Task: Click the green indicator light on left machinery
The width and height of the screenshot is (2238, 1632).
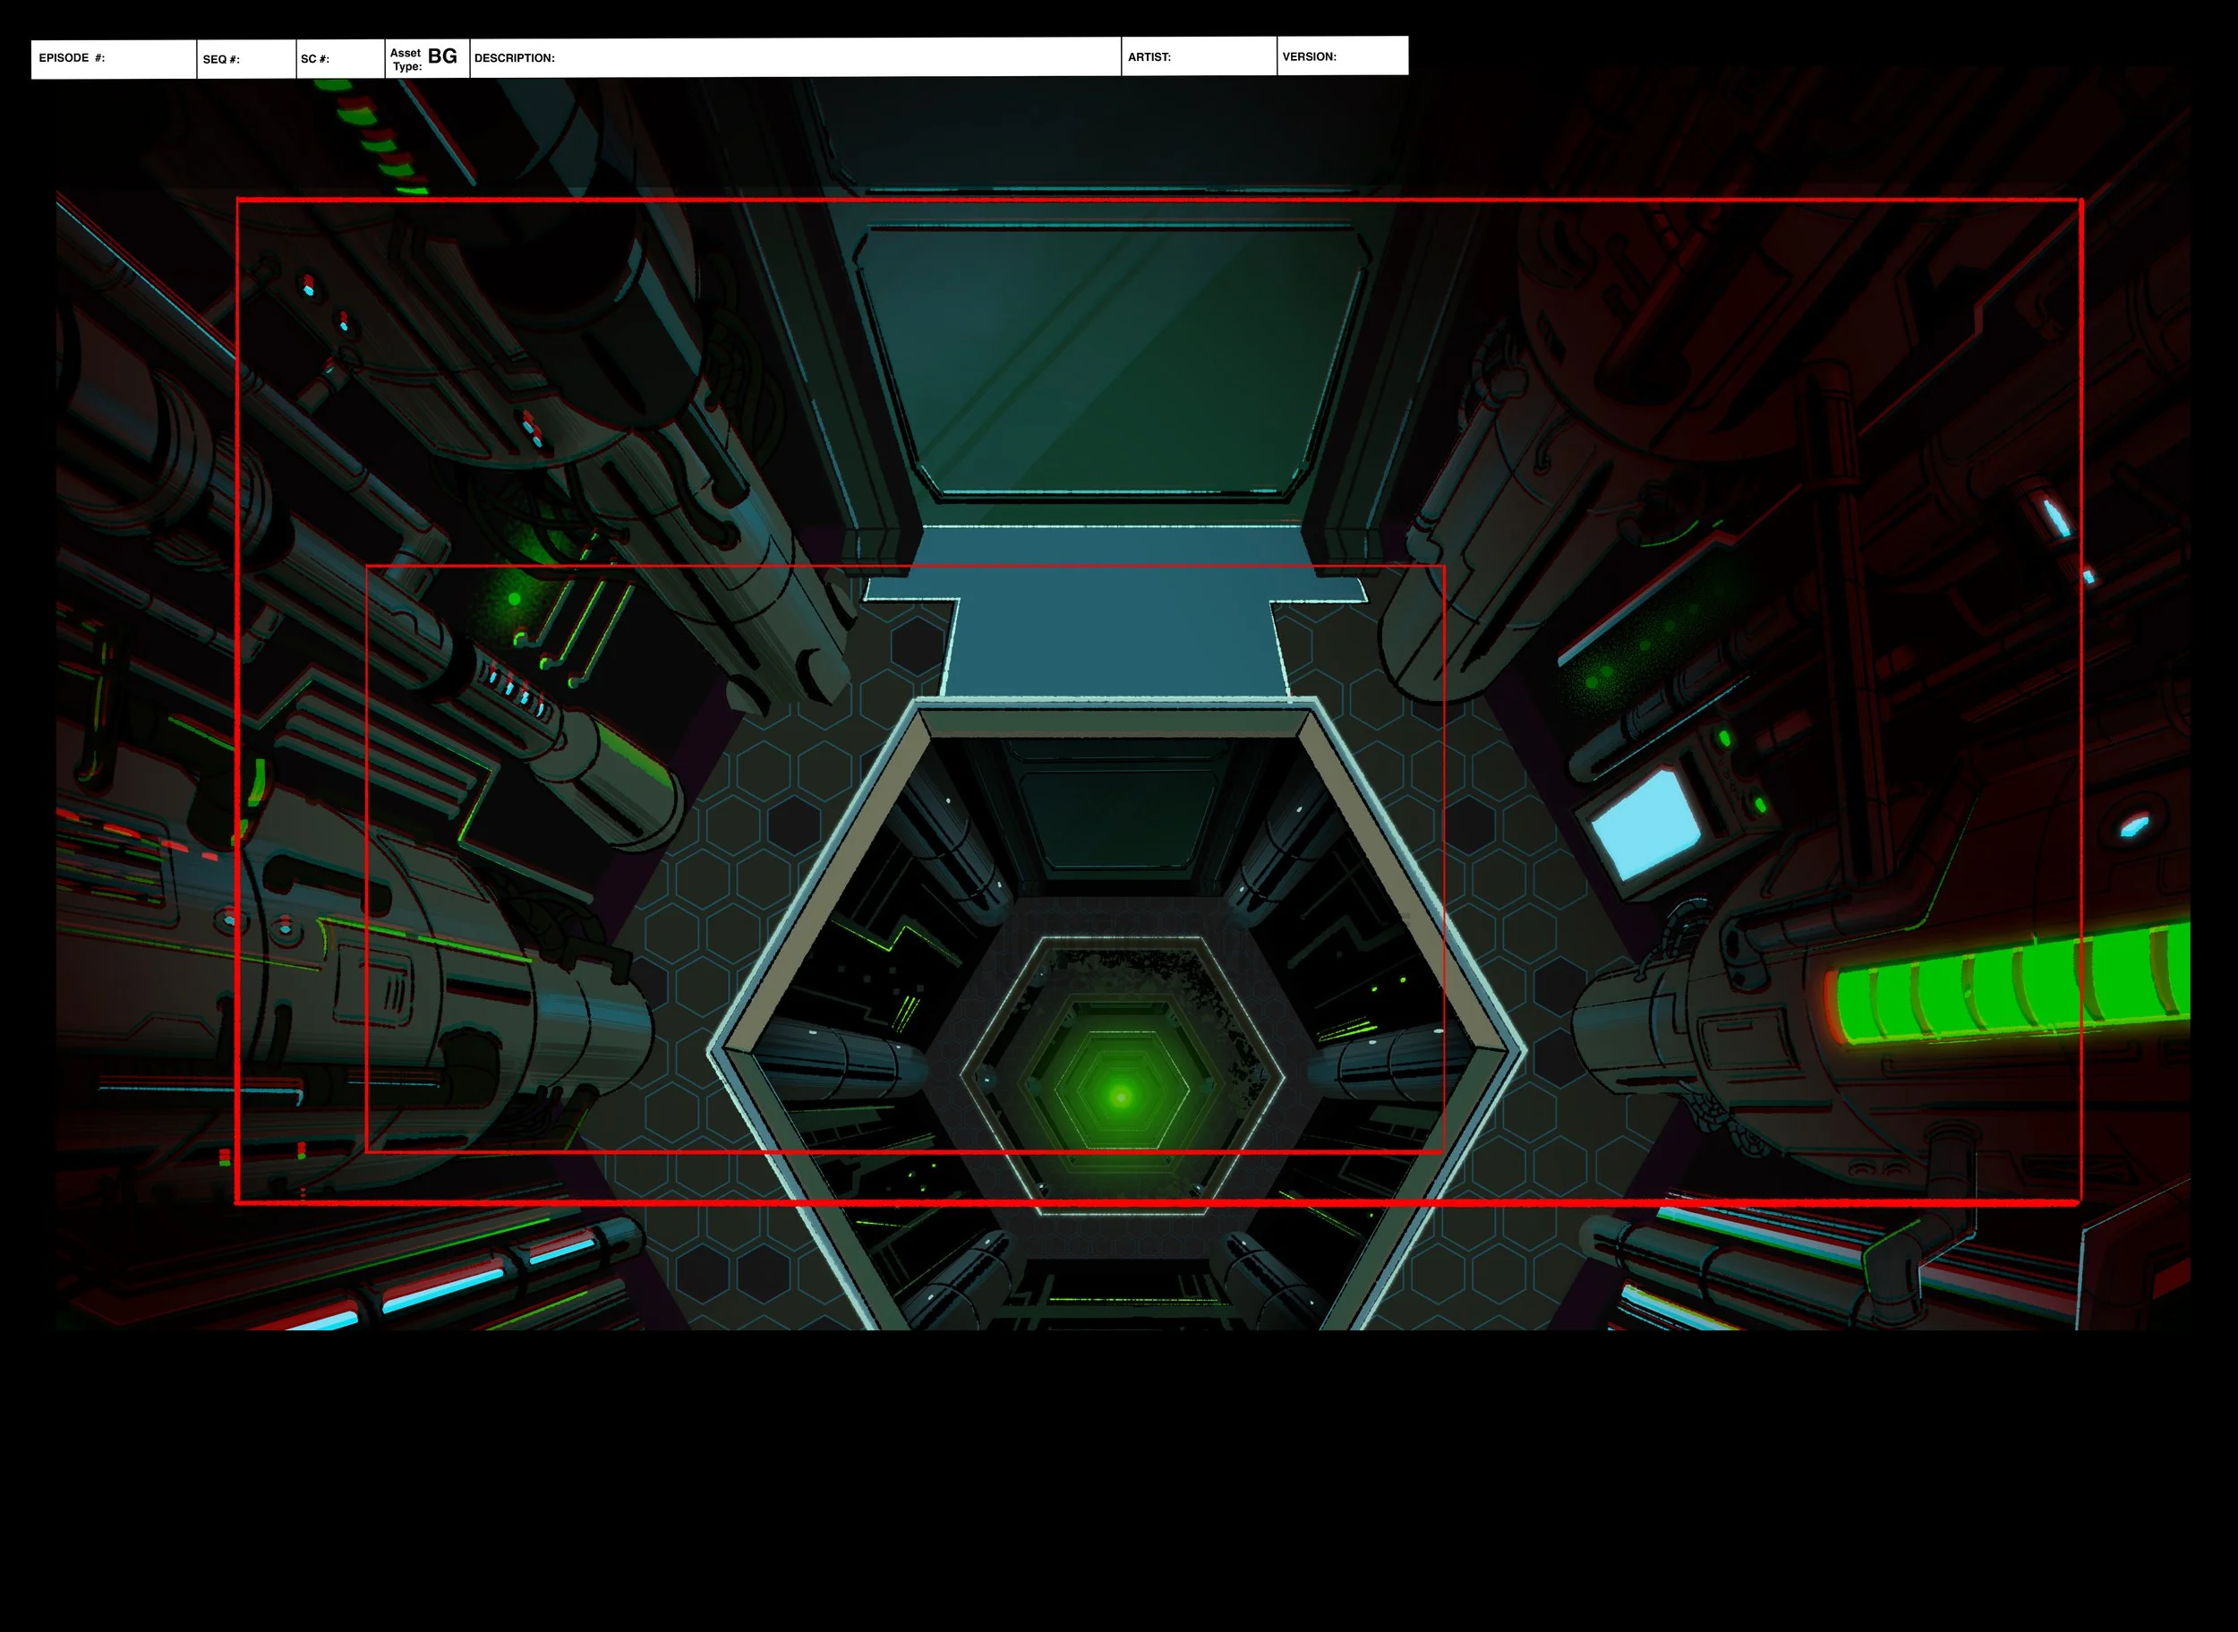Action: tap(514, 599)
